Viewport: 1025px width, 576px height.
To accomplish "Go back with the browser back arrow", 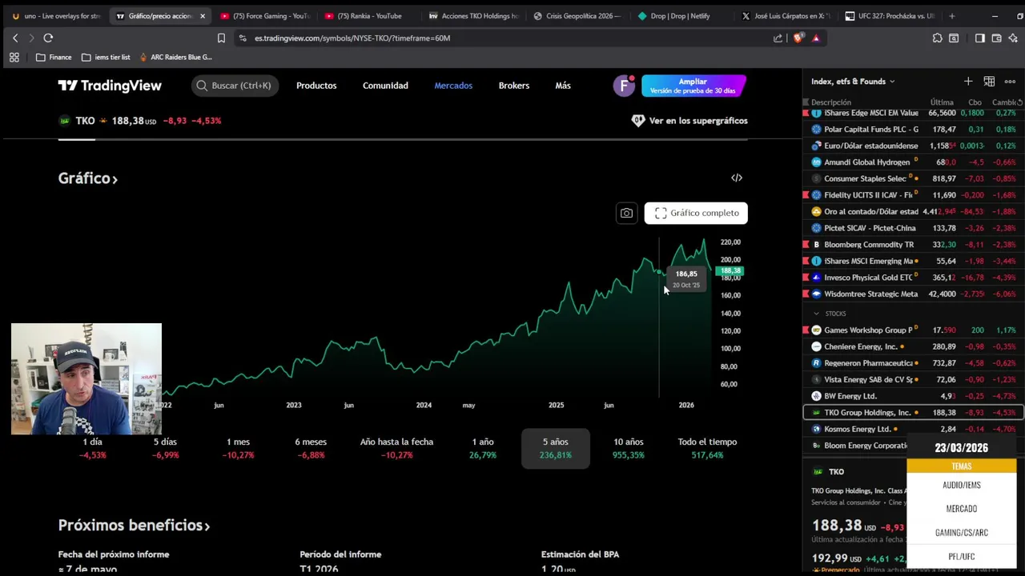I will tap(14, 38).
